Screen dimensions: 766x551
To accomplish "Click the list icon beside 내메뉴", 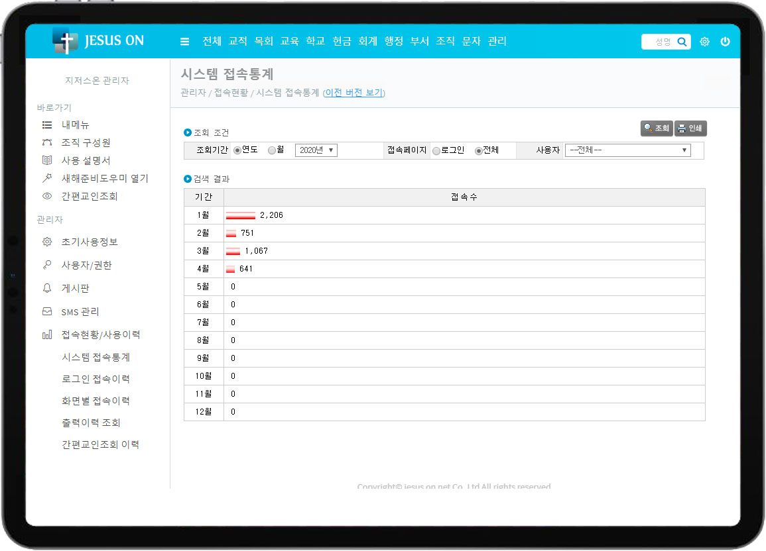I will (47, 125).
